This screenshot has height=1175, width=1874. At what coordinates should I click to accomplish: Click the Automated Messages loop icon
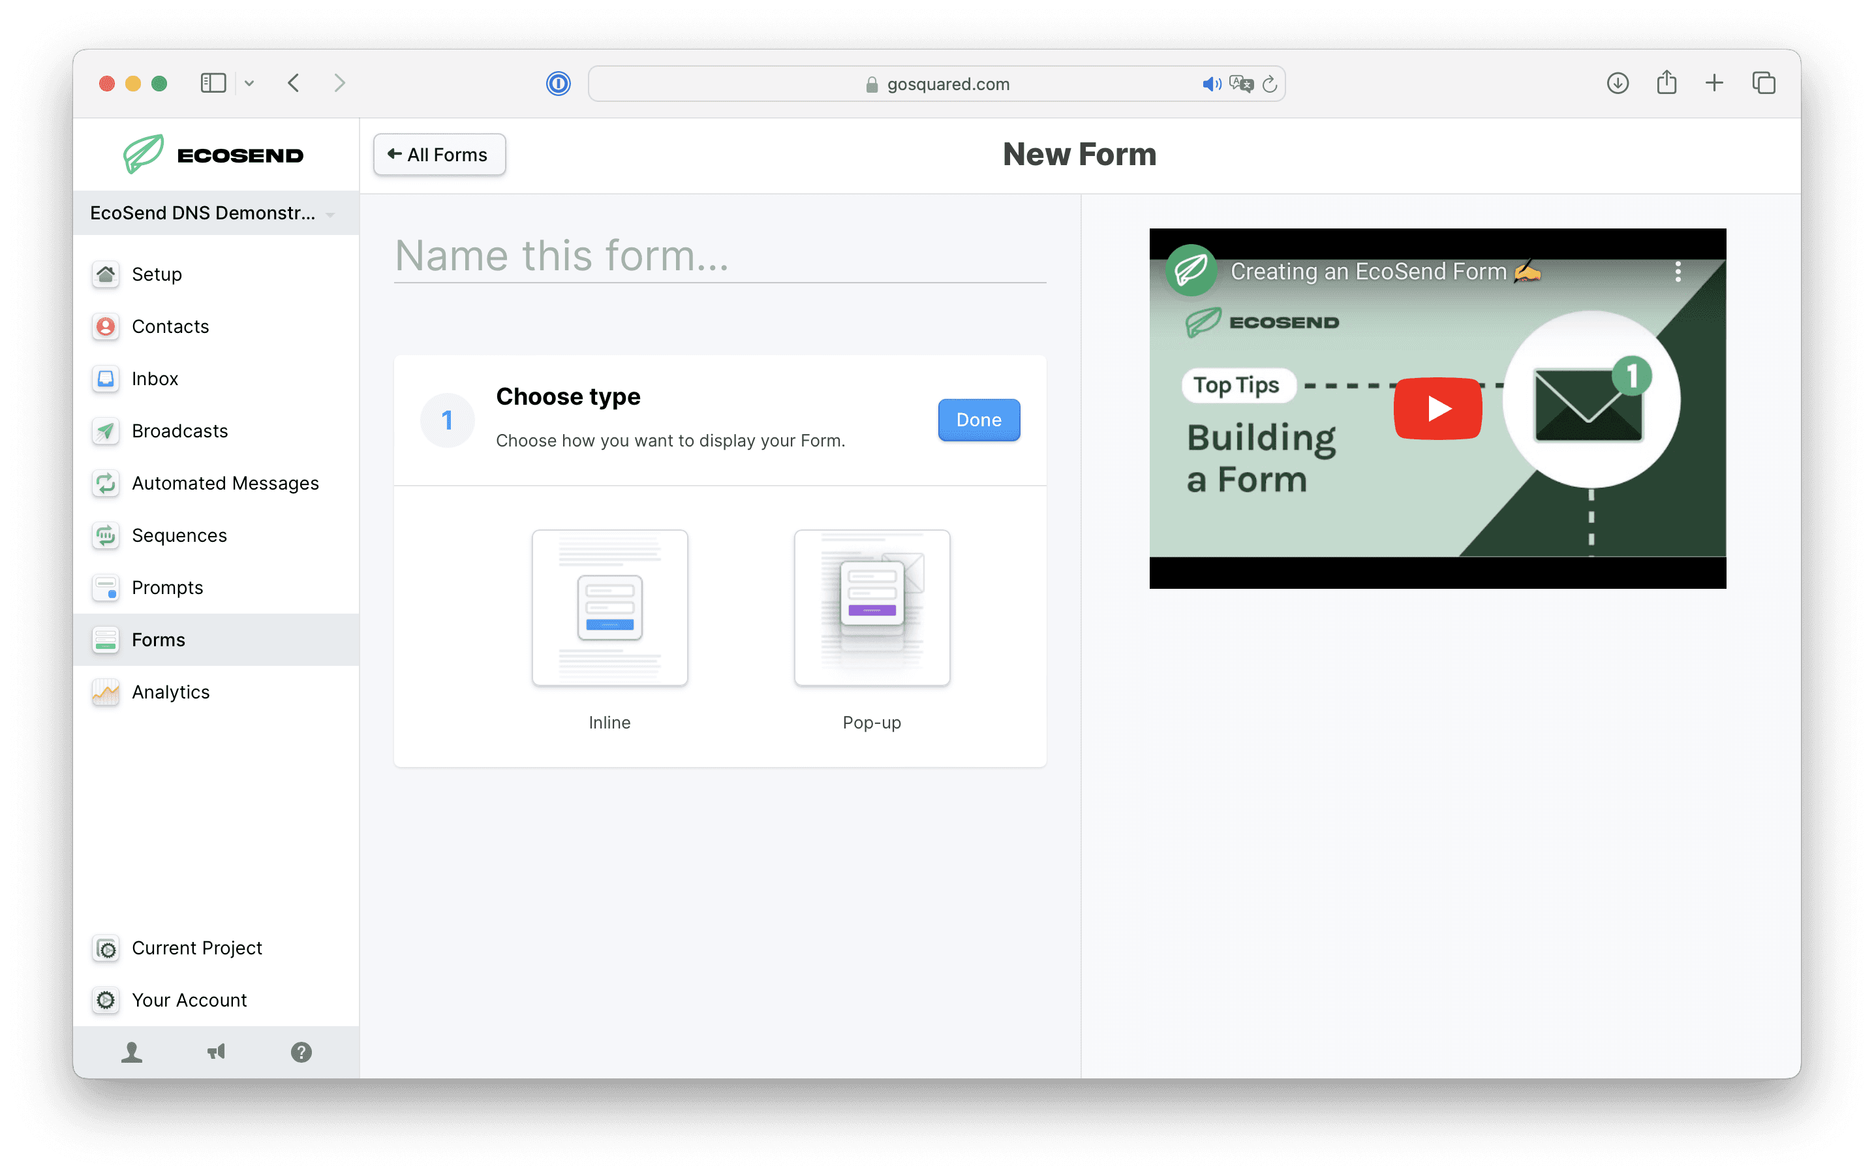click(x=106, y=482)
